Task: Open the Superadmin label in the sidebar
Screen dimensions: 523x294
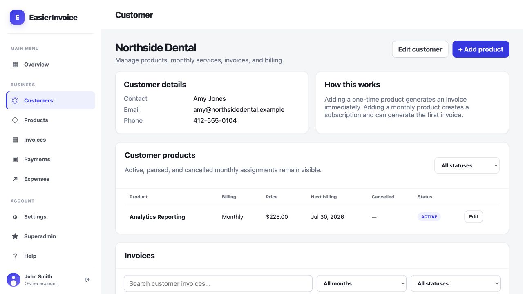Action: (x=40, y=236)
